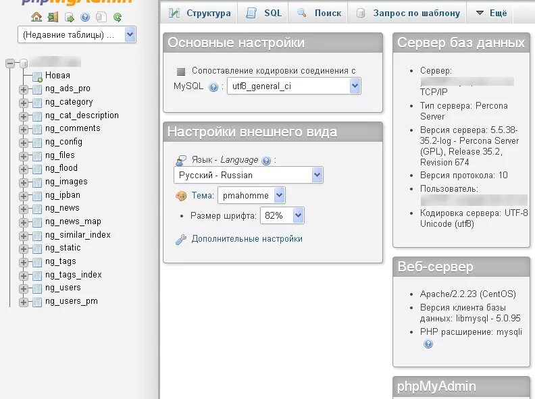Open the Запрос по шаблону tab
The width and height of the screenshot is (535, 399).
[x=407, y=13]
